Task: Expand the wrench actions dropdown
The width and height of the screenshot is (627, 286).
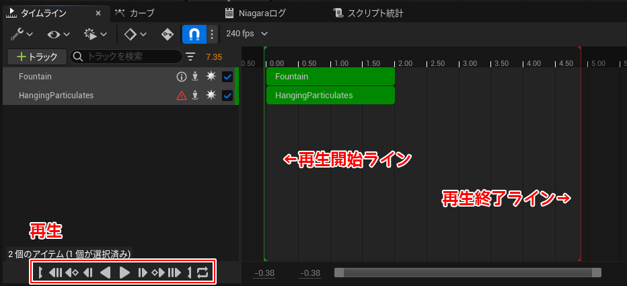Action: coord(22,34)
